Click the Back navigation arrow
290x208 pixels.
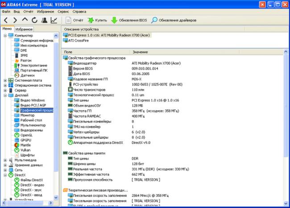pos(6,20)
